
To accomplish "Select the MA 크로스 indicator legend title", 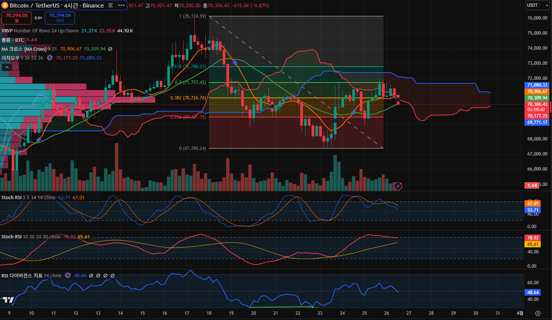I will (x=24, y=49).
